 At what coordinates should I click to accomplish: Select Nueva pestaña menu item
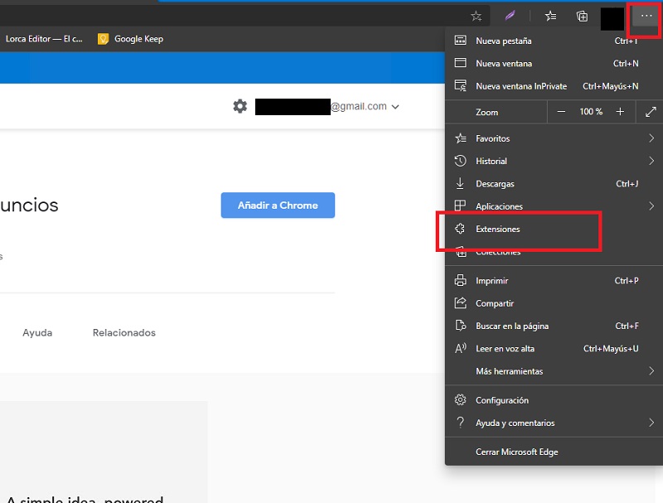point(554,41)
